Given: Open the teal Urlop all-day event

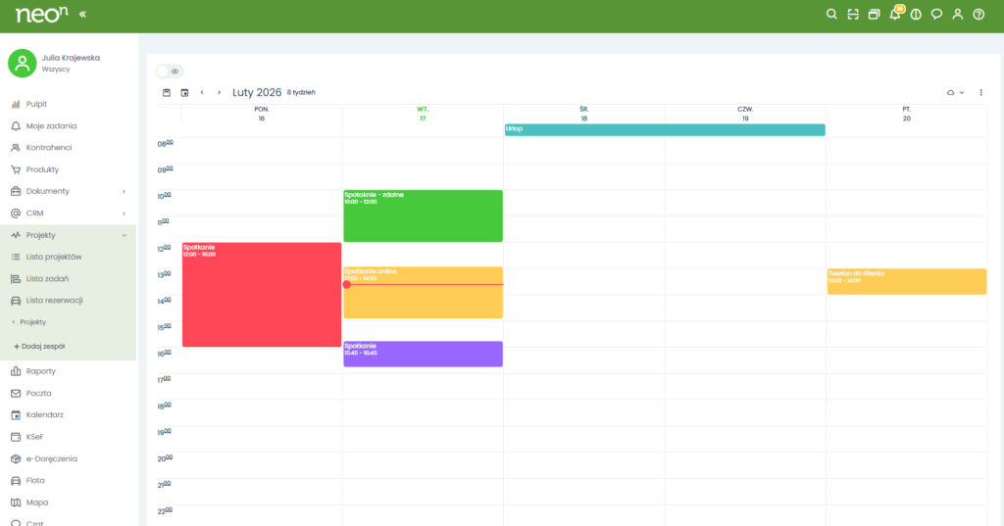Looking at the screenshot, I should point(664,129).
